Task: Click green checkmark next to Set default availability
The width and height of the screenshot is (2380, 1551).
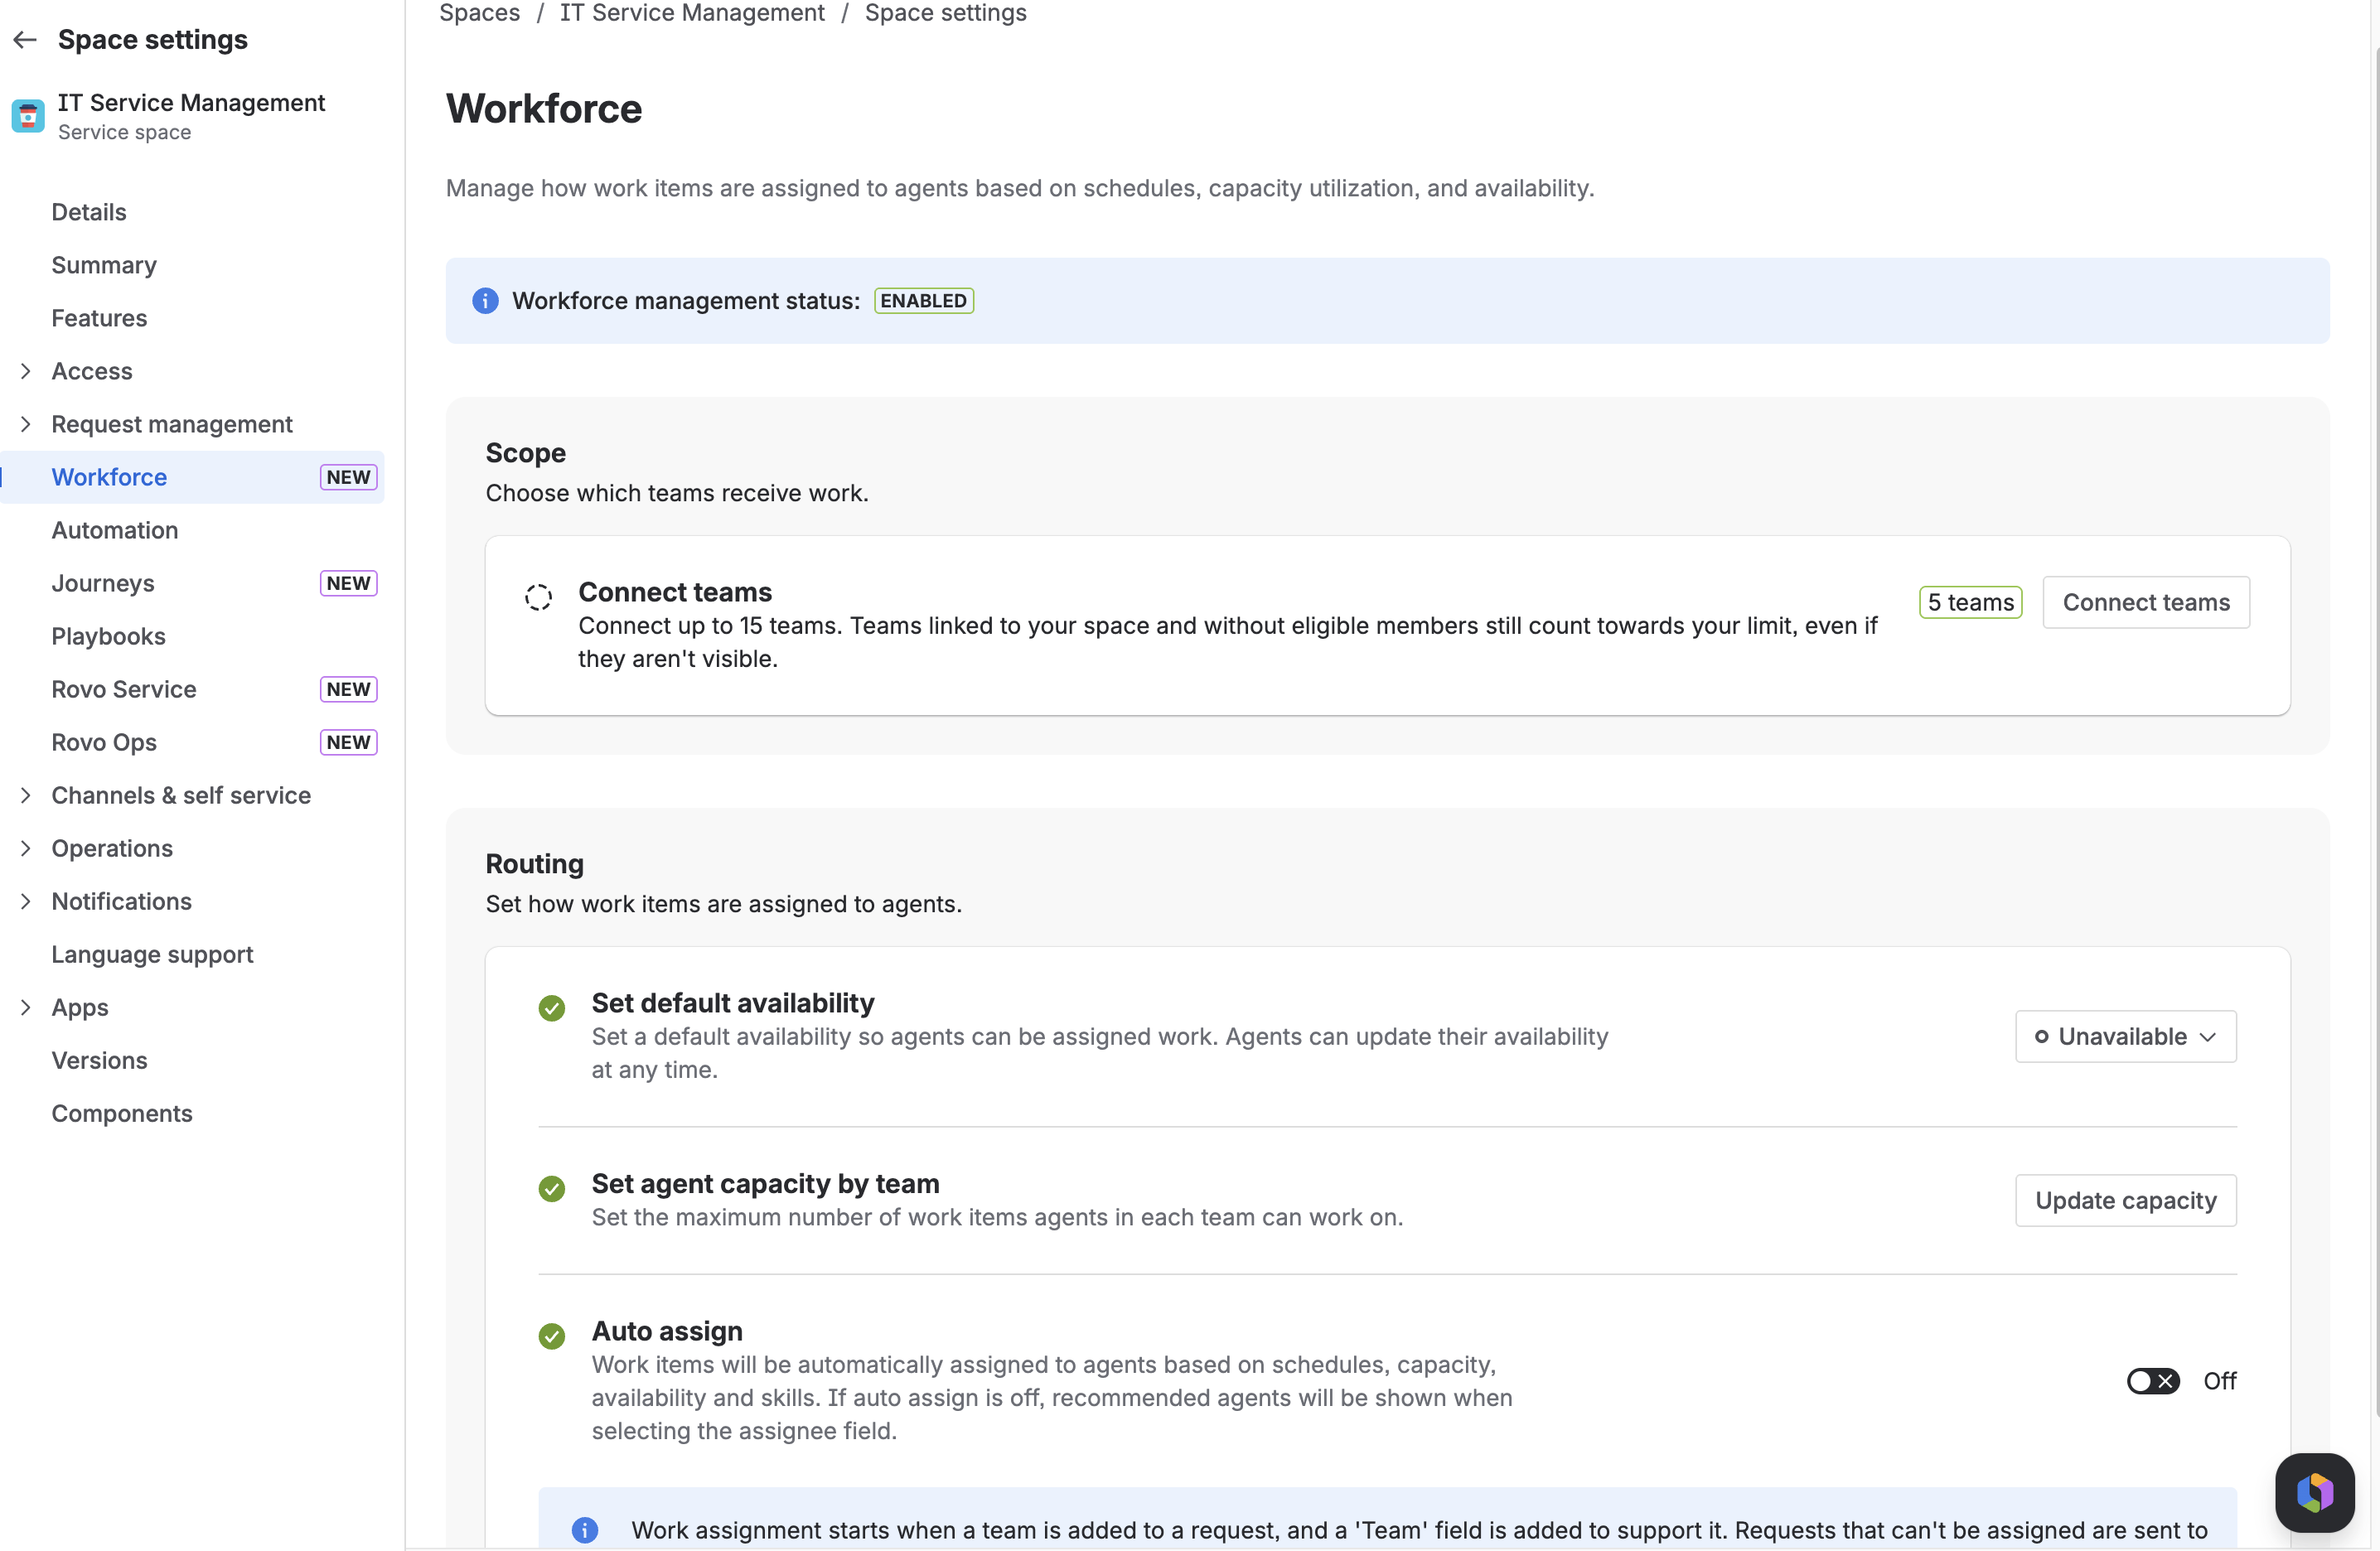Action: coord(551,1008)
